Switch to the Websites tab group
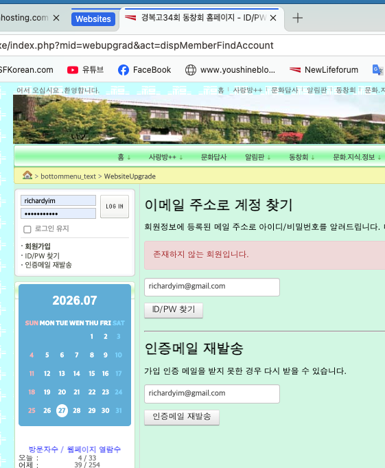 tap(93, 19)
